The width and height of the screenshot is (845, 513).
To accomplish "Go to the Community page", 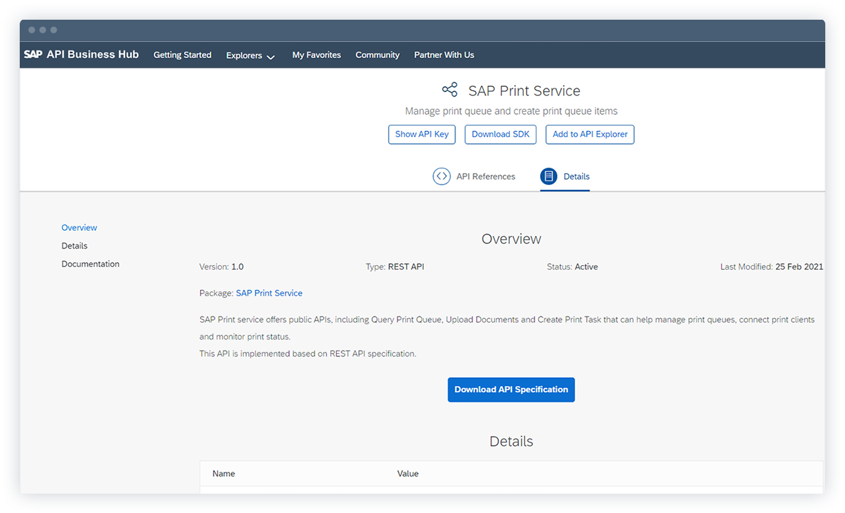I will (x=377, y=55).
